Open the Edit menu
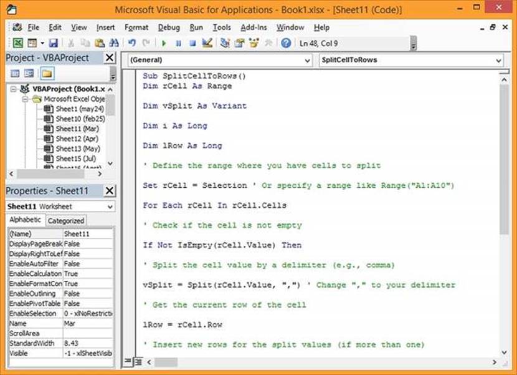 click(55, 27)
